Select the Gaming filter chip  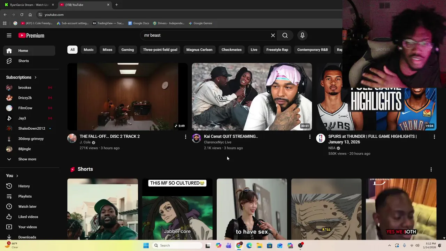coord(128,50)
